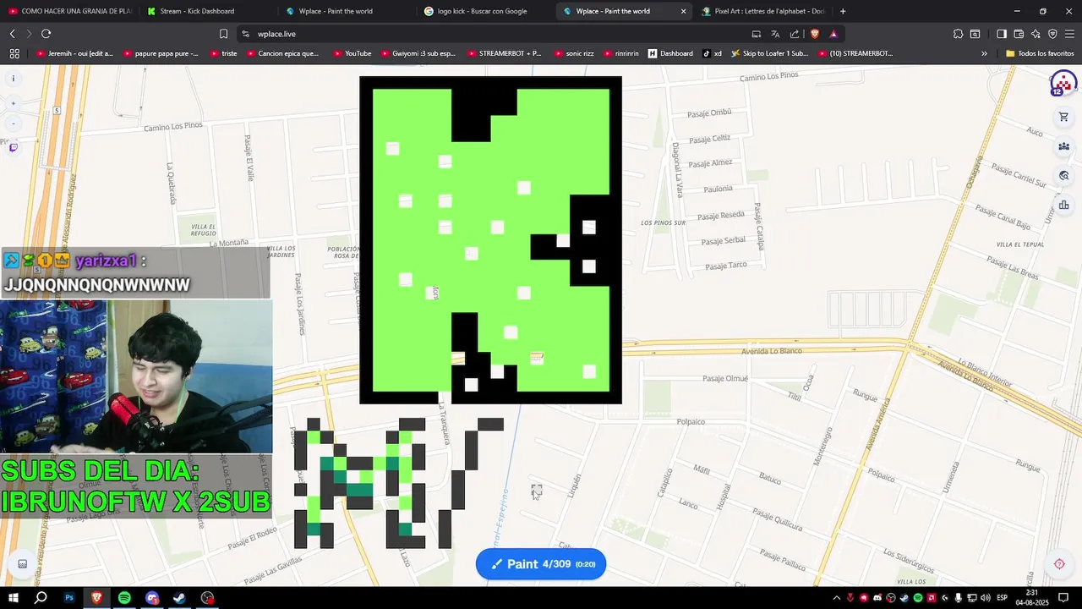The image size is (1082, 609).
Task: Zoom in on the map
Action: tap(13, 103)
